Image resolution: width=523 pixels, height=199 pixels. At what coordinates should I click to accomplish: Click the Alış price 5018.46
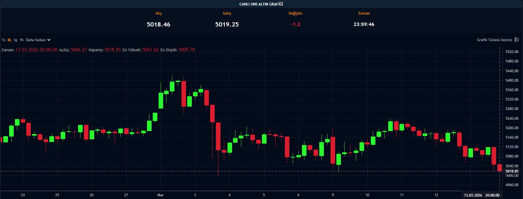pos(158,24)
